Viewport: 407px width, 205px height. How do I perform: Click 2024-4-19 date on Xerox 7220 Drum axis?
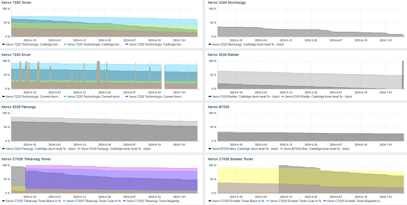tap(30, 92)
